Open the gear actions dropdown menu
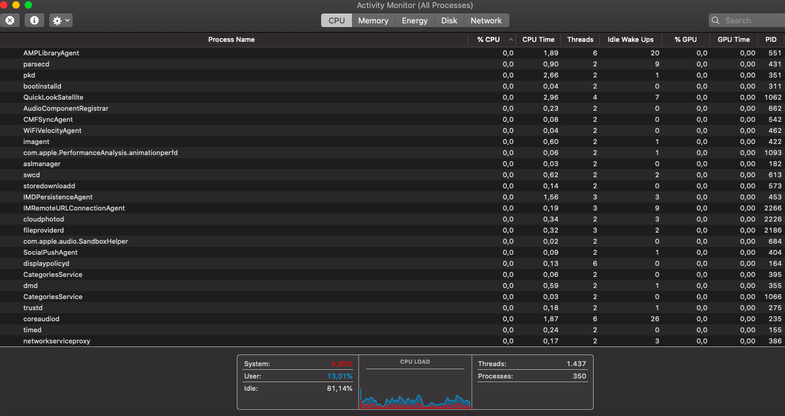 (x=61, y=20)
